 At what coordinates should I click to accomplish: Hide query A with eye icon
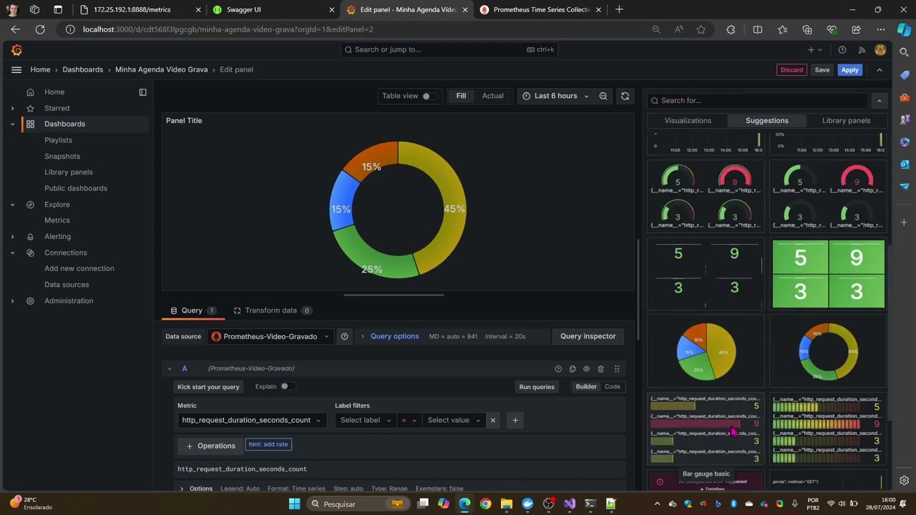point(586,369)
